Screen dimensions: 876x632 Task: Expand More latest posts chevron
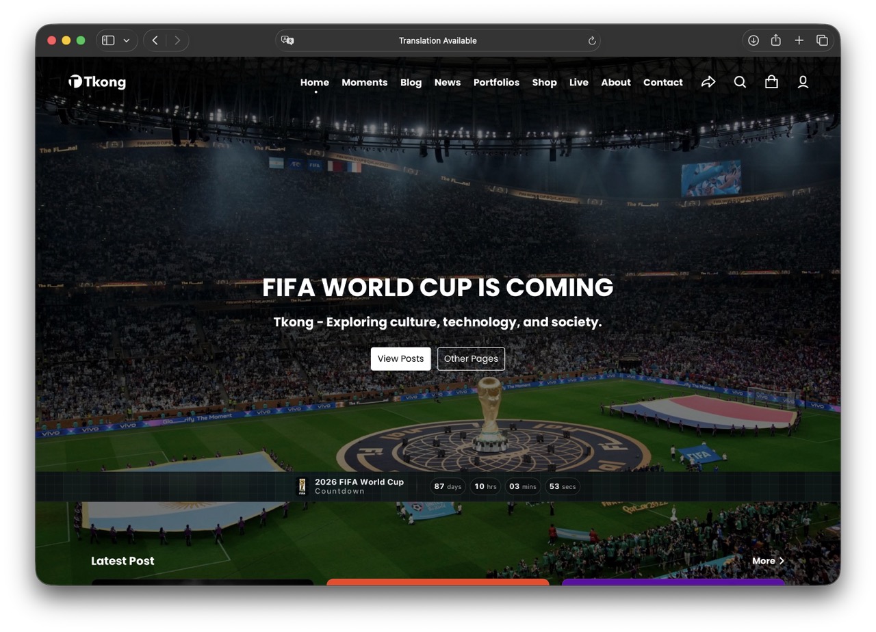pyautogui.click(x=782, y=561)
